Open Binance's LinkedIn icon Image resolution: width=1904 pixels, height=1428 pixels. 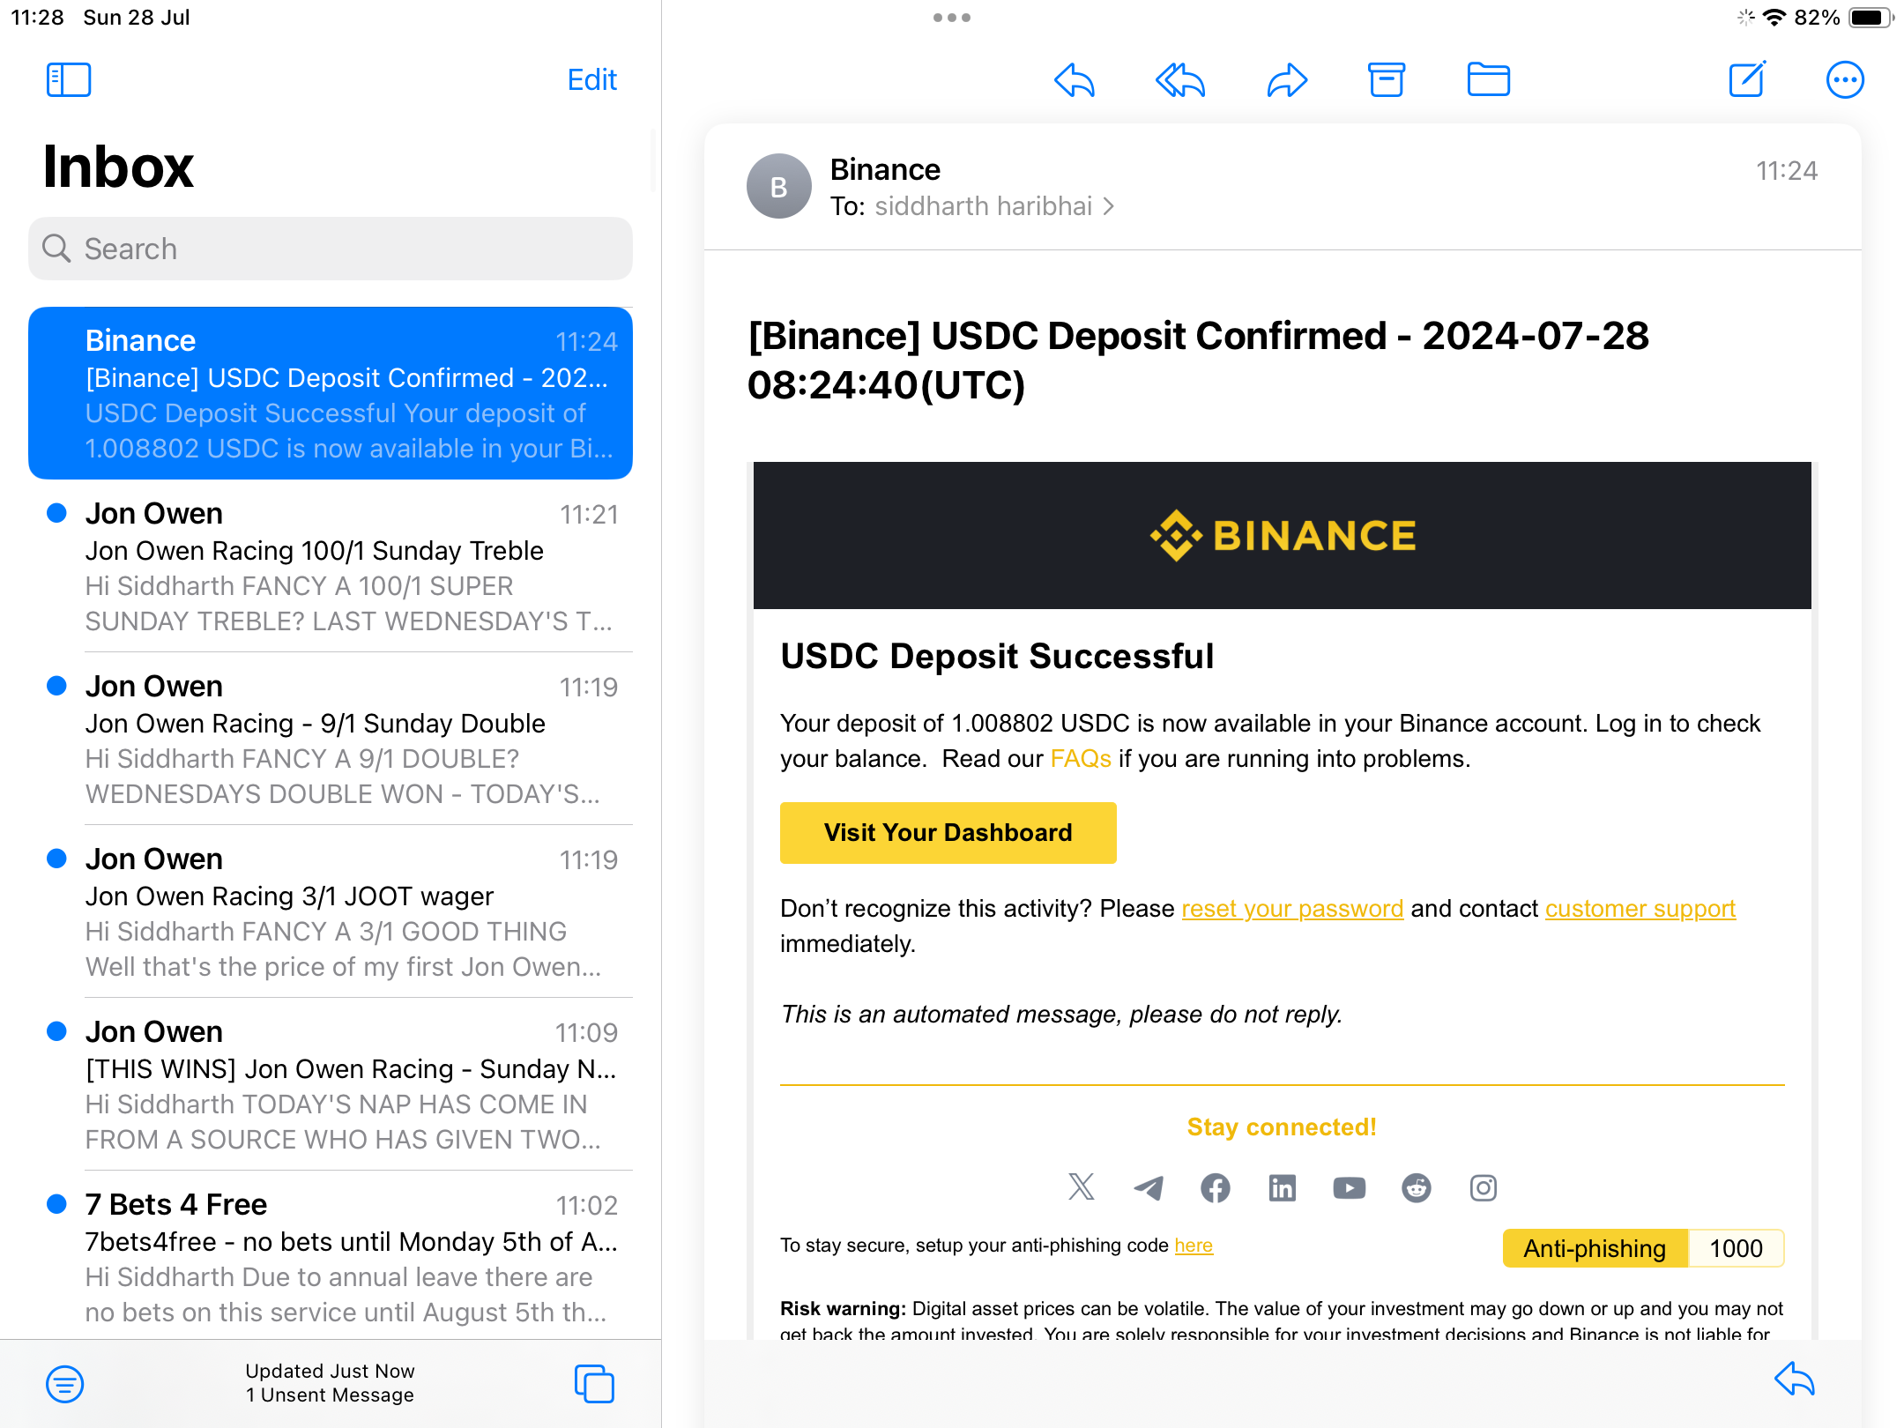click(x=1283, y=1187)
